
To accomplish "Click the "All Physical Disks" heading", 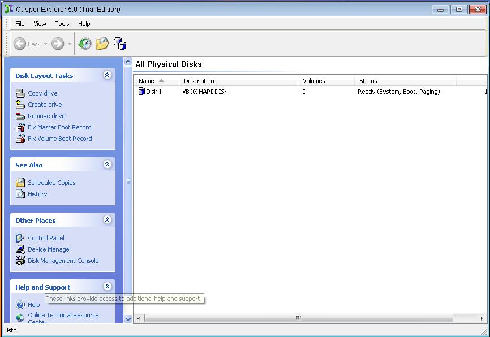I will (x=169, y=64).
